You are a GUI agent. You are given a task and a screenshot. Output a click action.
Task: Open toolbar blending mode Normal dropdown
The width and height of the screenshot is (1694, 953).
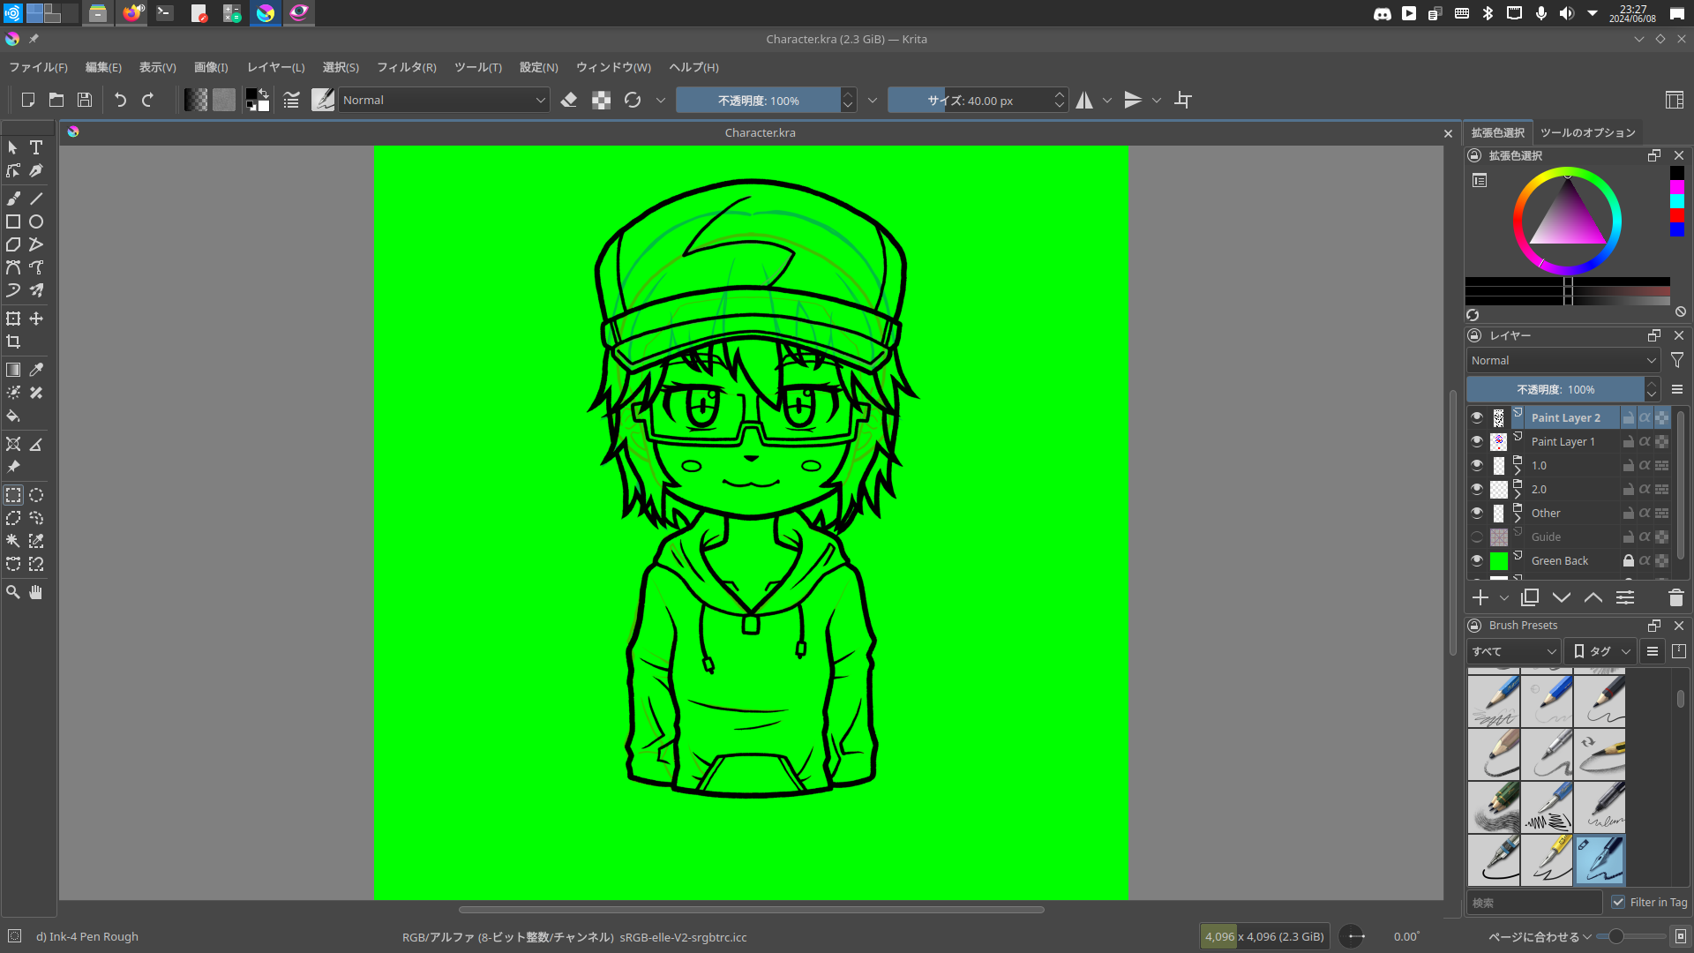(x=444, y=100)
